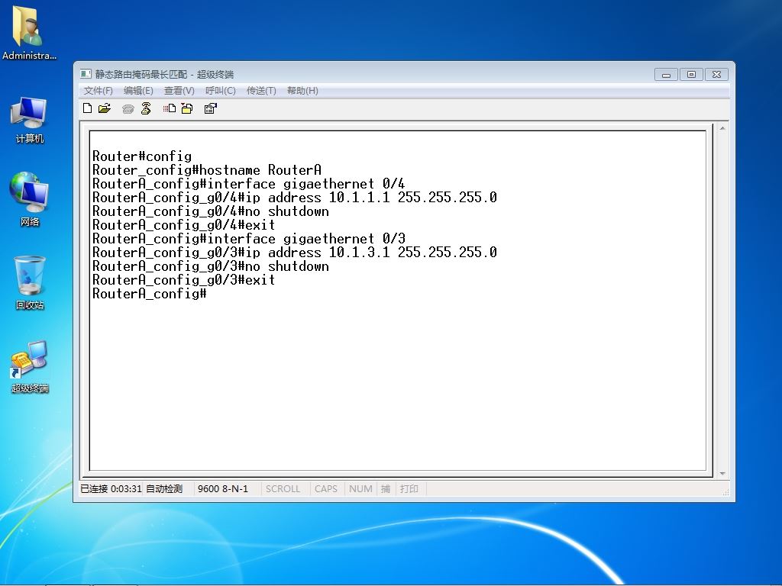
Task: Click inside the terminal text area
Action: [397, 301]
